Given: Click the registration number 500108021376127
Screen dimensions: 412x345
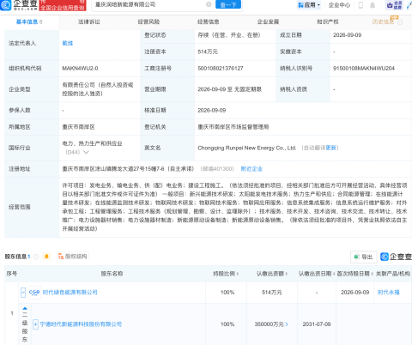Looking at the screenshot, I should (x=221, y=69).
